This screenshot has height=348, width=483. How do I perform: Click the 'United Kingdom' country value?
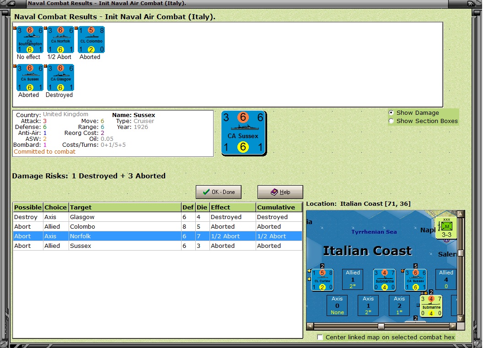coord(65,114)
